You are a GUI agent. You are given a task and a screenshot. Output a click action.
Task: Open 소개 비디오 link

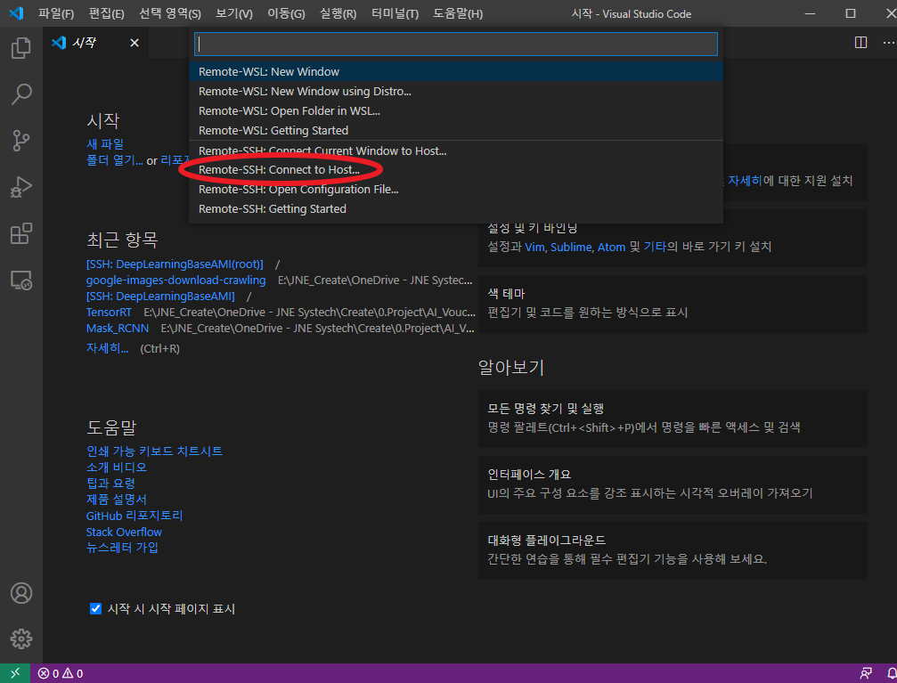[117, 468]
